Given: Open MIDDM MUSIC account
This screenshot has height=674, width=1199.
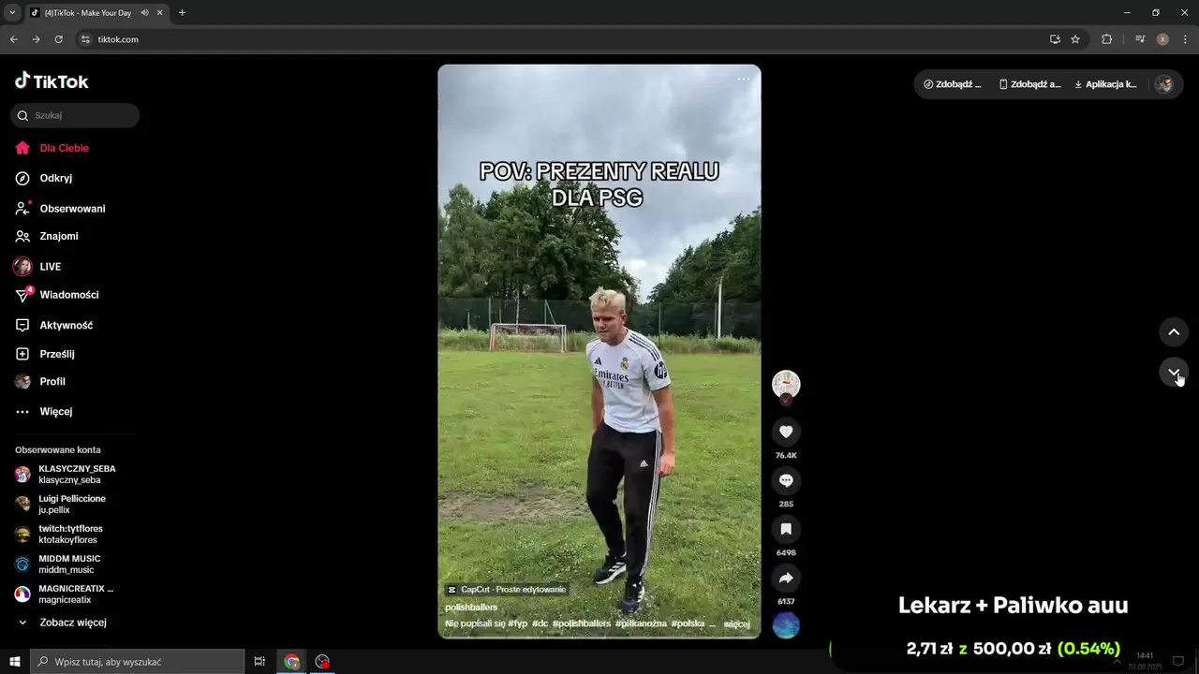Looking at the screenshot, I should tap(70, 564).
